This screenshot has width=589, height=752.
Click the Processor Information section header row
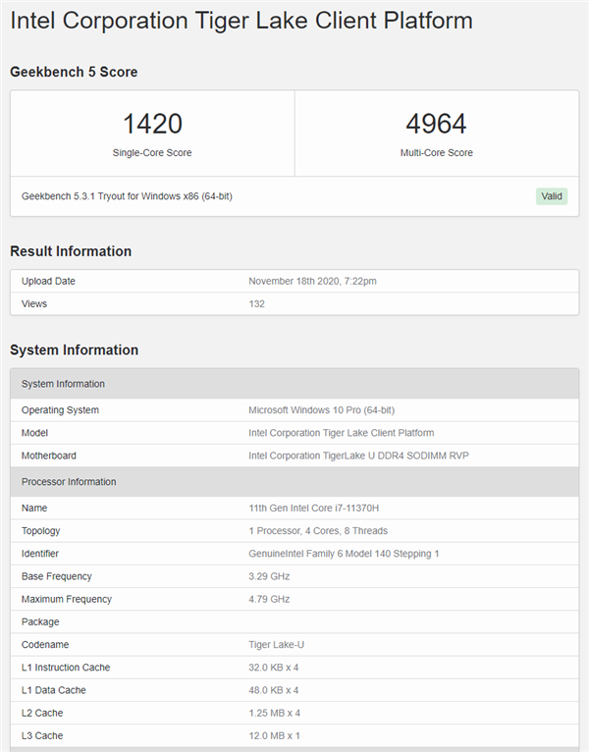pyautogui.click(x=294, y=482)
